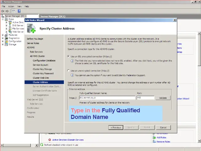Expand the DNS Server tree node

click(x=6, y=25)
